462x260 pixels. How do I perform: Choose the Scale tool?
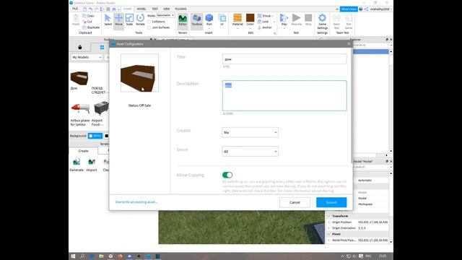coord(129,19)
